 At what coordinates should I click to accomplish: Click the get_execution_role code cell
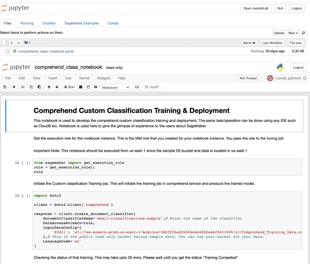click(x=167, y=167)
